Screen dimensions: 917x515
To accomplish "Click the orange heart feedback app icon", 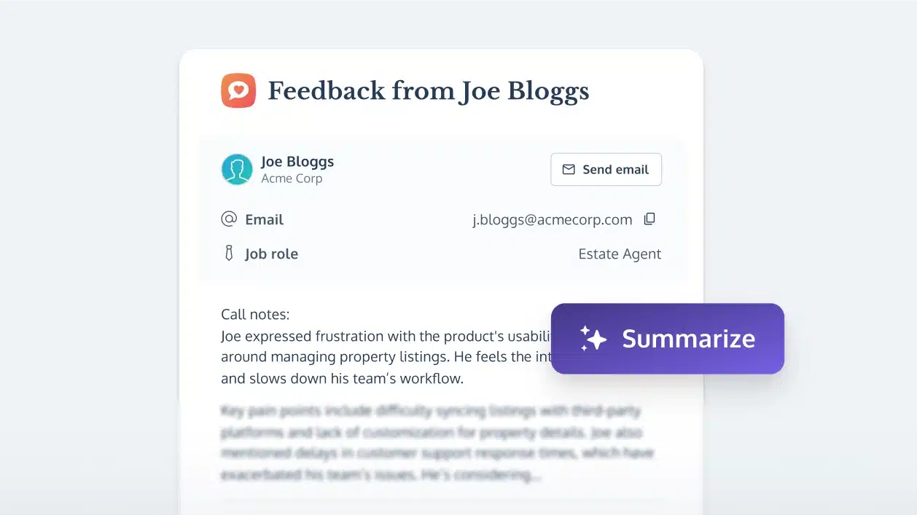I will pos(238,91).
